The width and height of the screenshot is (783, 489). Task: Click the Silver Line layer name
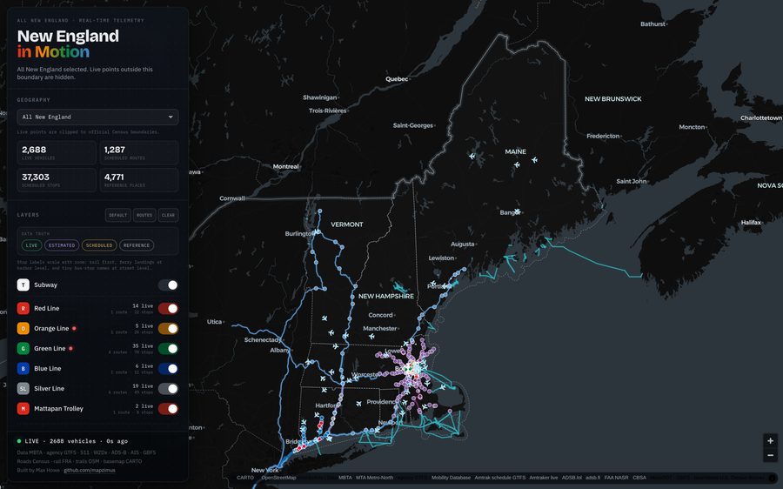(x=49, y=388)
